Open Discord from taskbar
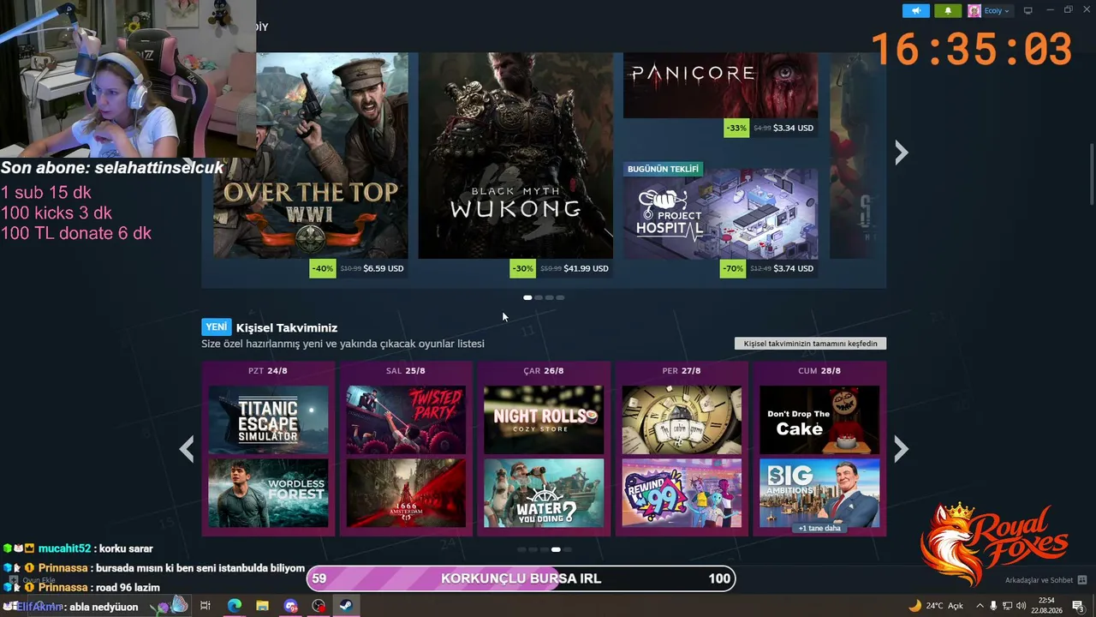This screenshot has height=617, width=1096. [290, 606]
